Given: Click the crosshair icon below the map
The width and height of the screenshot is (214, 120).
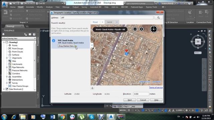Looking at the screenshot, I should 92,88.
